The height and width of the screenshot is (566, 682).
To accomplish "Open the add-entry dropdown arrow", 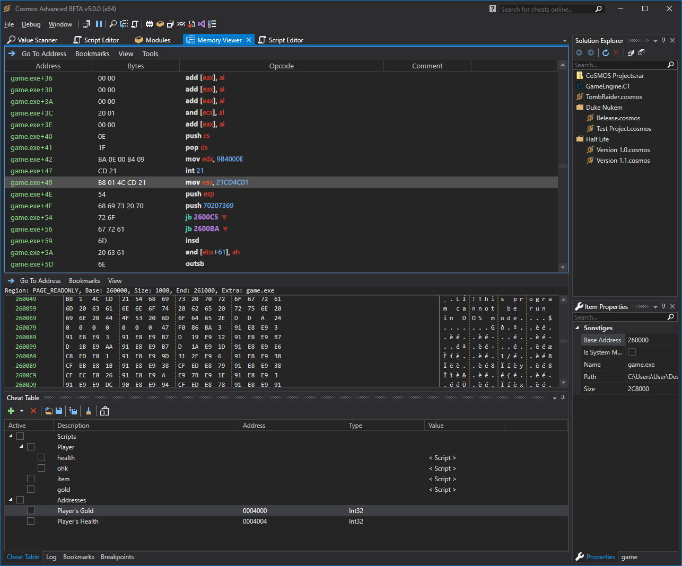I will 21,411.
